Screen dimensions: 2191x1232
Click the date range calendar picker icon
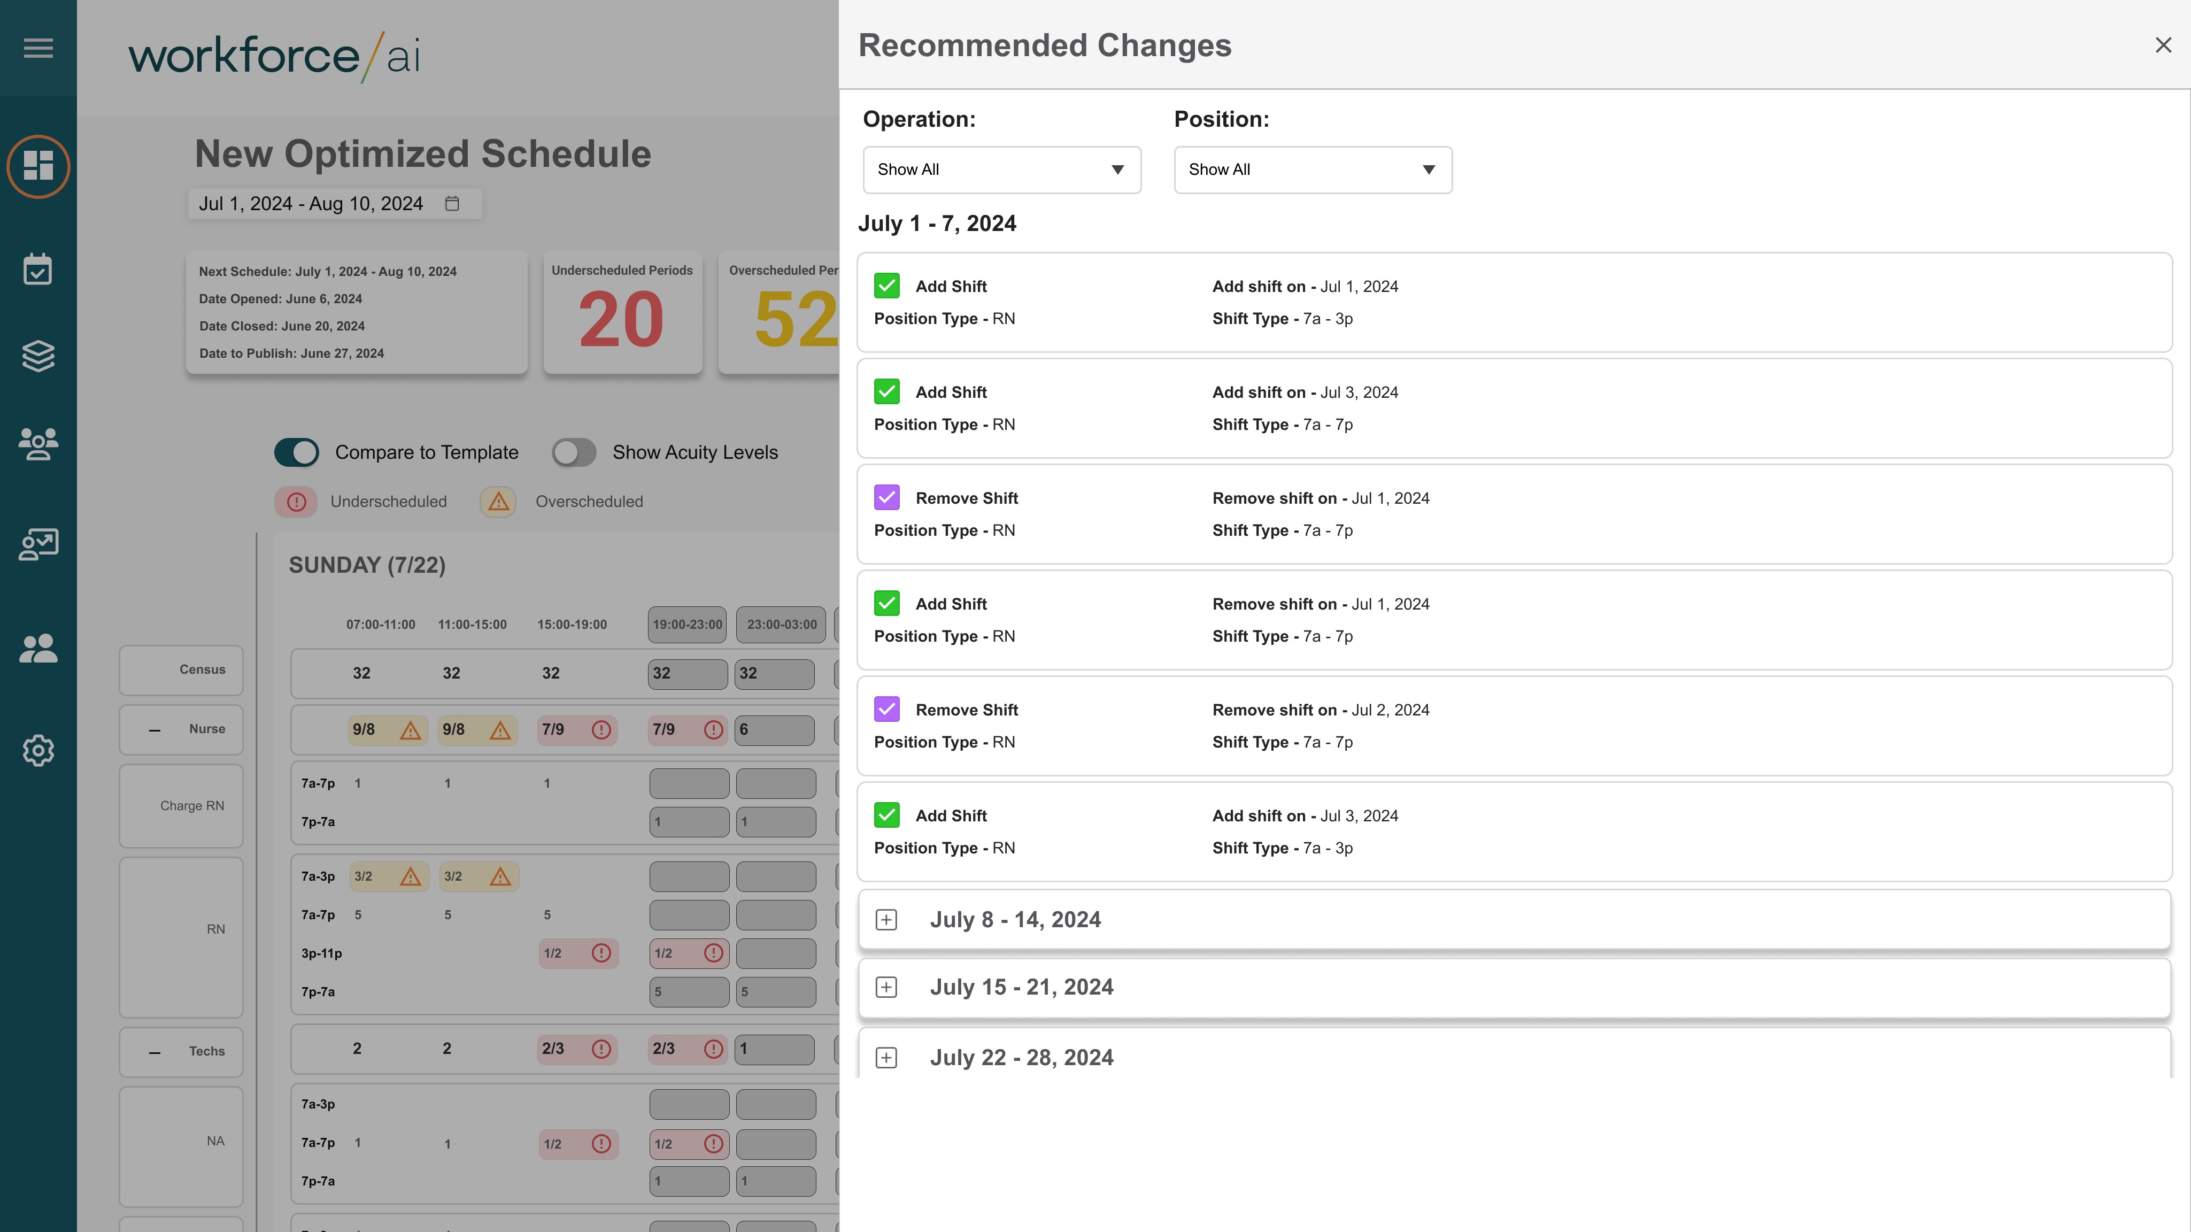pos(452,203)
